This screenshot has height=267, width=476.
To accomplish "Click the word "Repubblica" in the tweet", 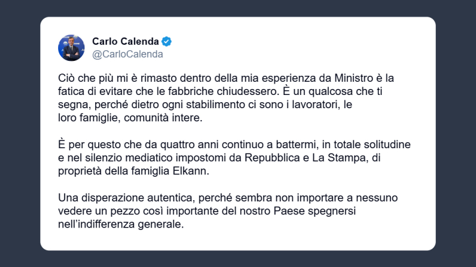I will click(x=281, y=158).
